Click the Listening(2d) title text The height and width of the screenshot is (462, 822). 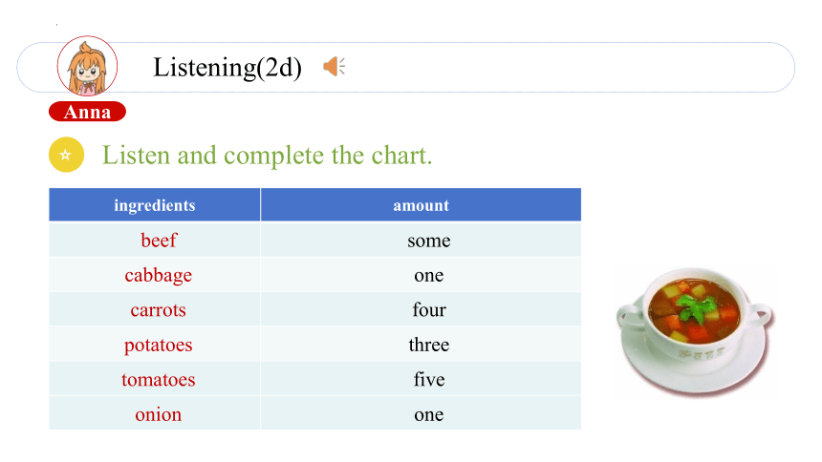(227, 68)
